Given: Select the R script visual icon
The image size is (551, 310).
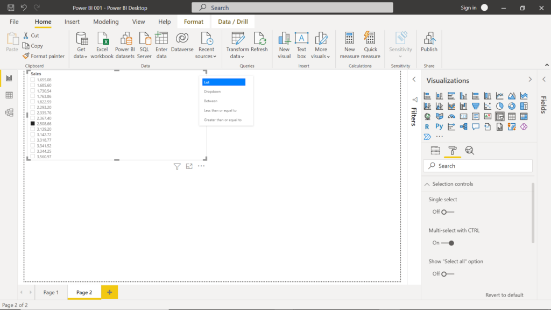Looking at the screenshot, I should pyautogui.click(x=428, y=126).
